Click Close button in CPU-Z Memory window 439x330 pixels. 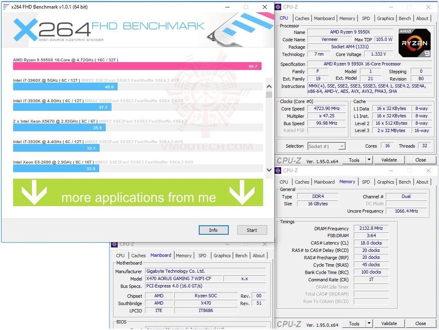point(421,323)
